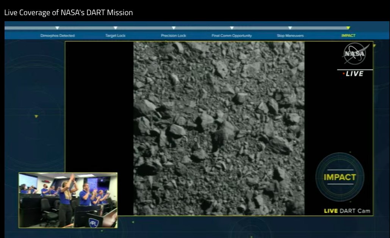Screen dimensions: 390x238
Task: Select the Stop Maneuvers milestone label
Action: [x=290, y=36]
